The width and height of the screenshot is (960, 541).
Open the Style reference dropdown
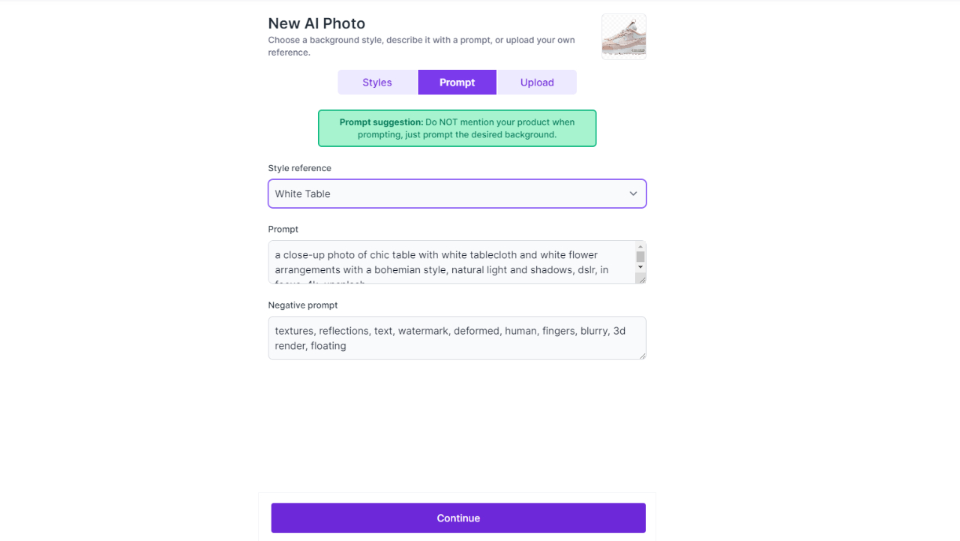pos(457,194)
